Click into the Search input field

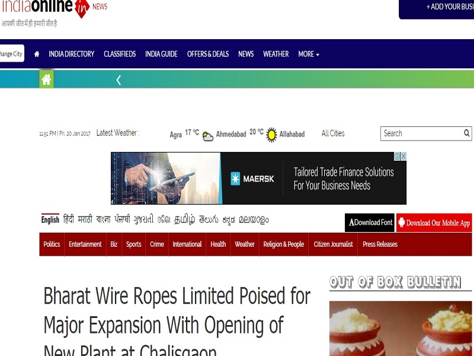coord(422,133)
